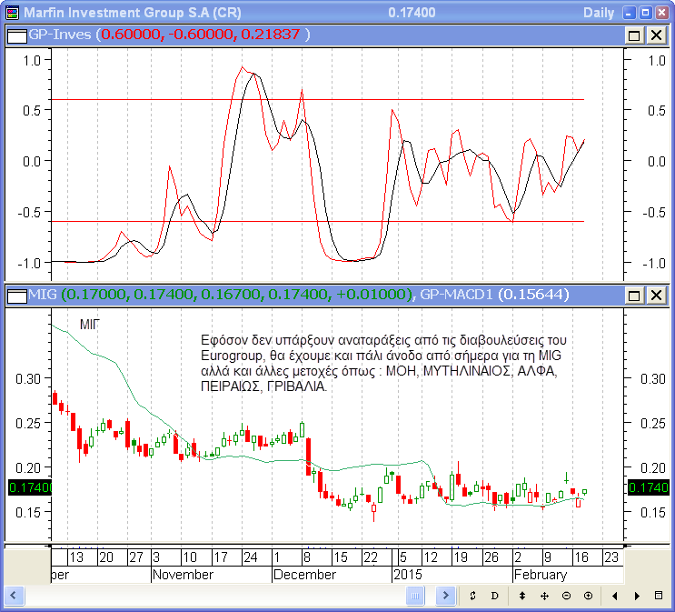Click the left 0.17400 price marker

click(30, 487)
